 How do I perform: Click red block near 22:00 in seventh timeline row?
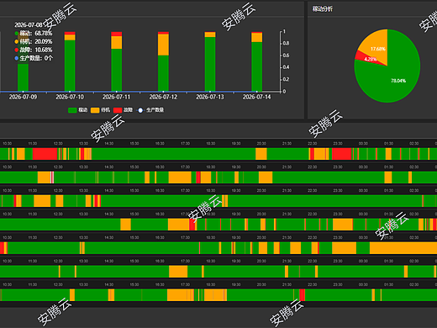coord(303,295)
